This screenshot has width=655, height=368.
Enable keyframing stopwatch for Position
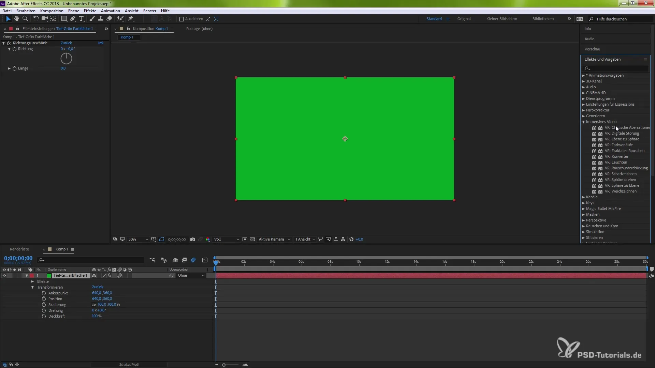coord(44,299)
